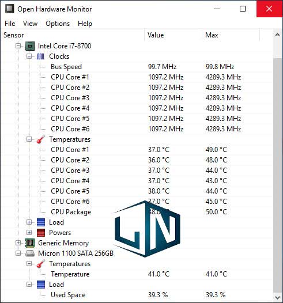The image size is (283, 303).
Task: Click the red Powers icon
Action: point(41,233)
